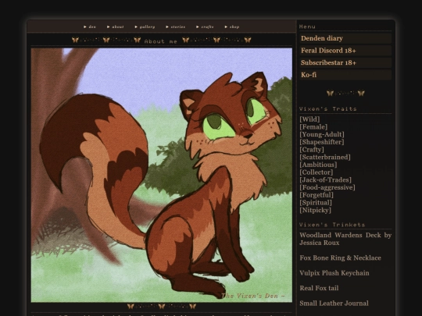
Task: Select the [Collector] trait text
Action: (316, 172)
